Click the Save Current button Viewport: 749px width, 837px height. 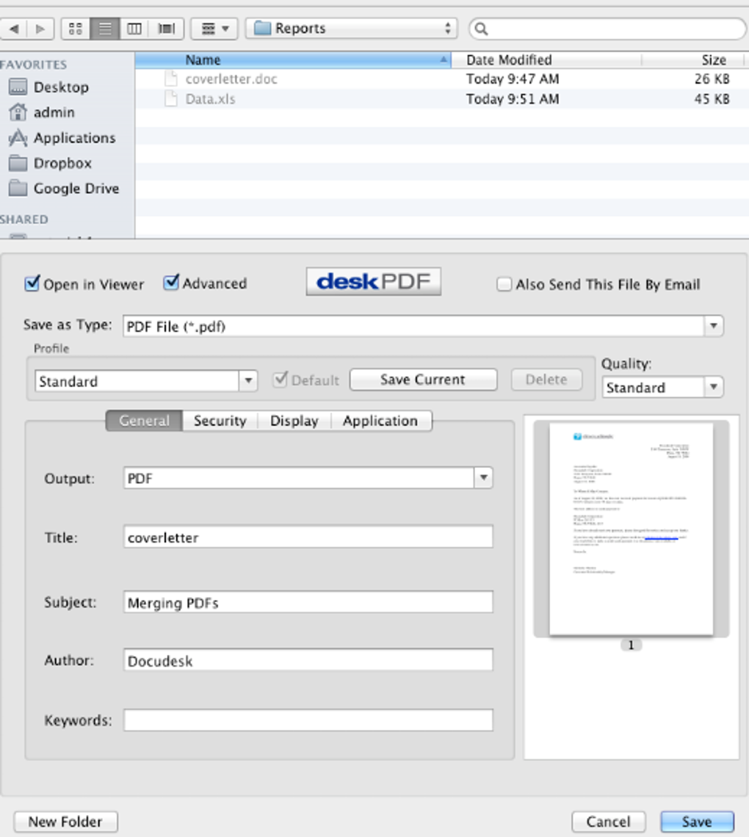tap(423, 380)
